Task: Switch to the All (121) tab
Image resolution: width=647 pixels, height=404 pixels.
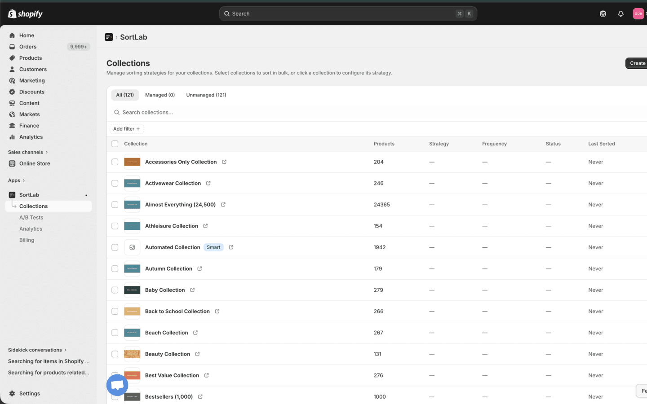Action: tap(125, 95)
